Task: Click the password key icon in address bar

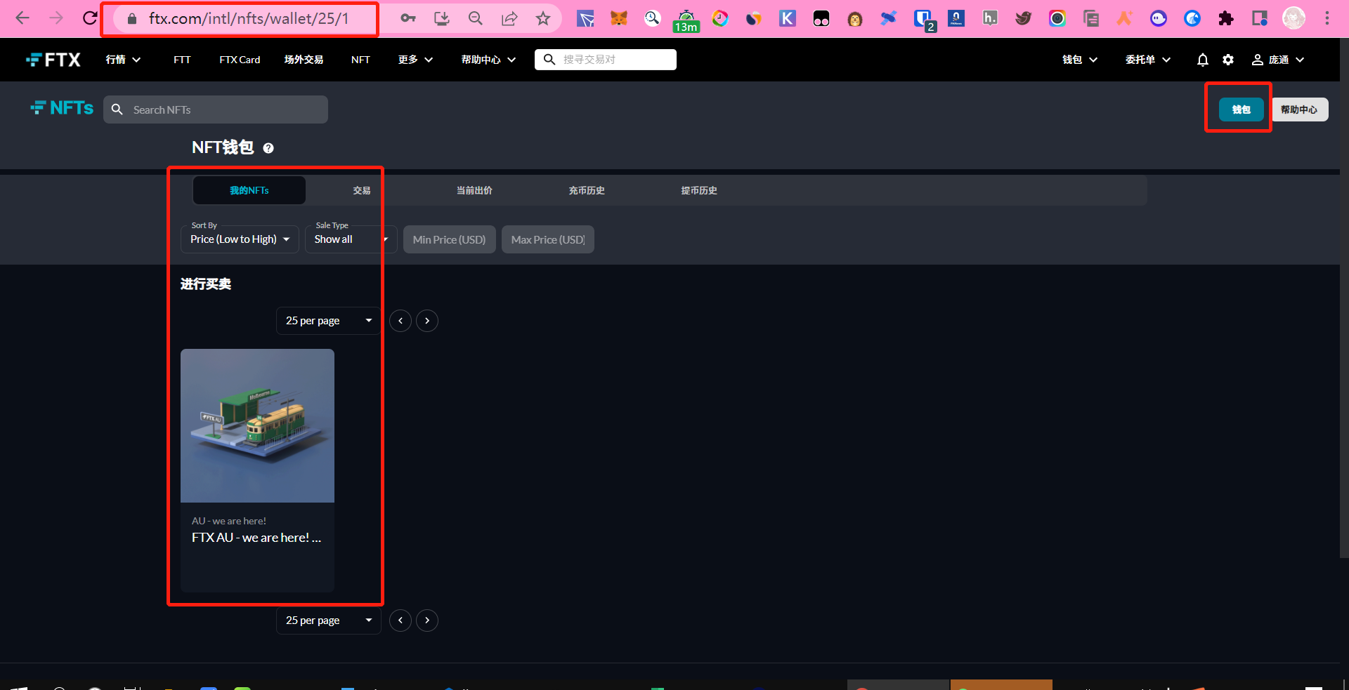Action: [408, 18]
